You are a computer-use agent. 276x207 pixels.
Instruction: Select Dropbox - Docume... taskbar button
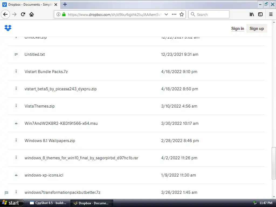pyautogui.click(x=92, y=203)
